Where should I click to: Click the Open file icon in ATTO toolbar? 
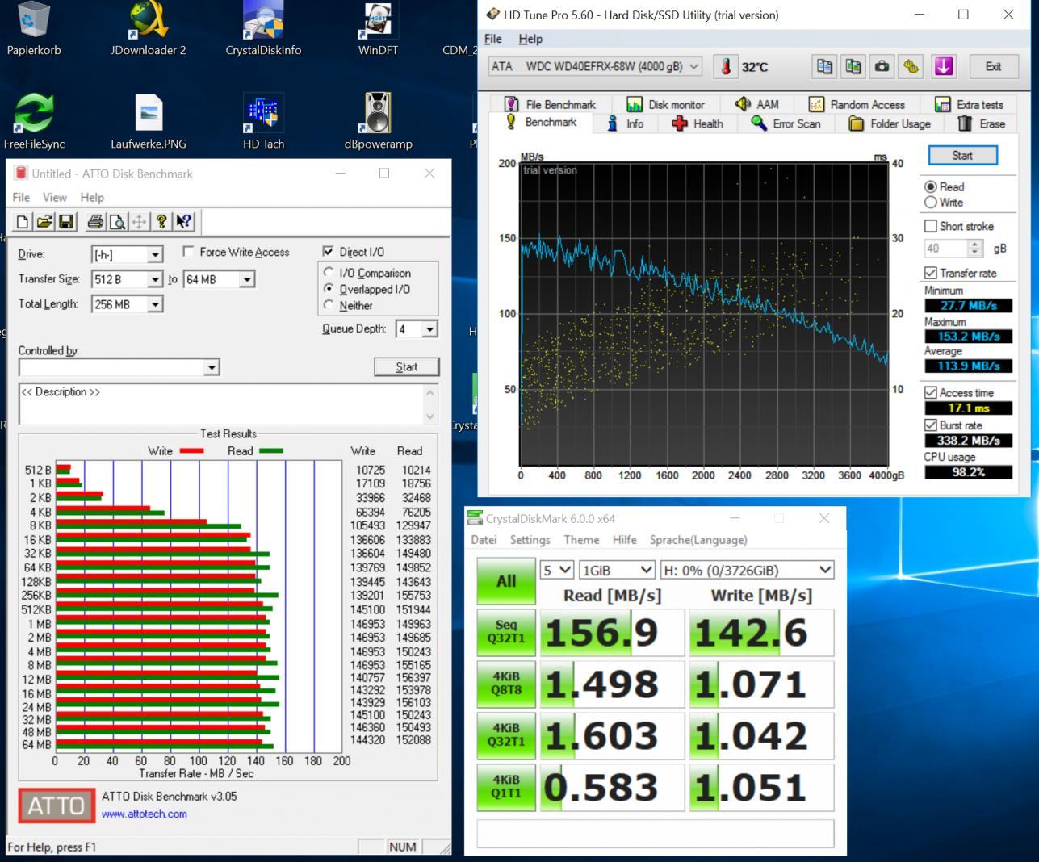pyautogui.click(x=44, y=222)
